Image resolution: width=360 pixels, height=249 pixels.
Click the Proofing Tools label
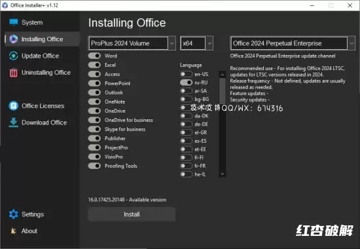tap(121, 166)
